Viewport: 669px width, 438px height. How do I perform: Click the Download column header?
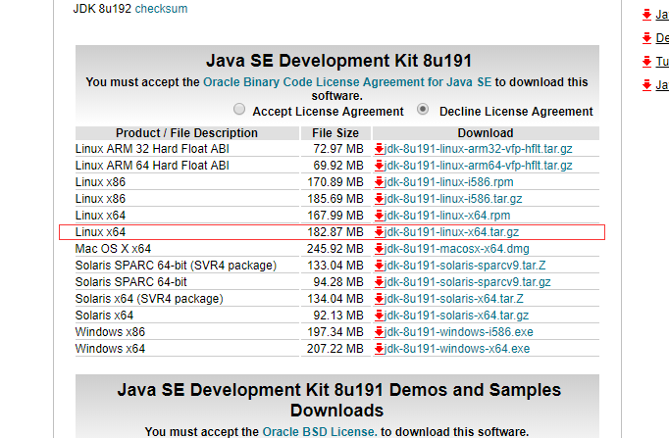click(x=486, y=133)
